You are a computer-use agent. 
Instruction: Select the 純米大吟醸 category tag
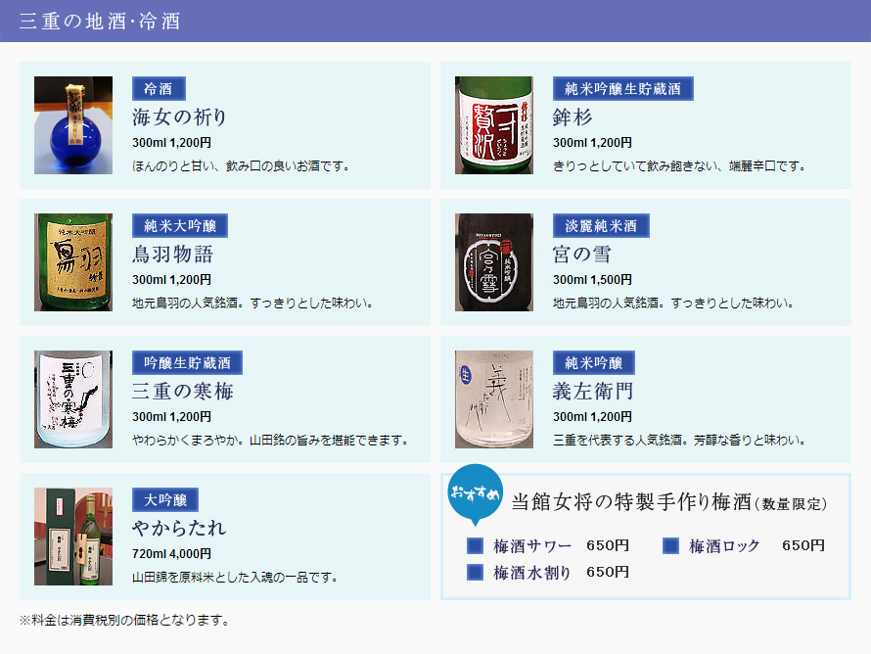[180, 226]
